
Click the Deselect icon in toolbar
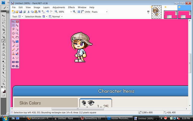[43, 12]
